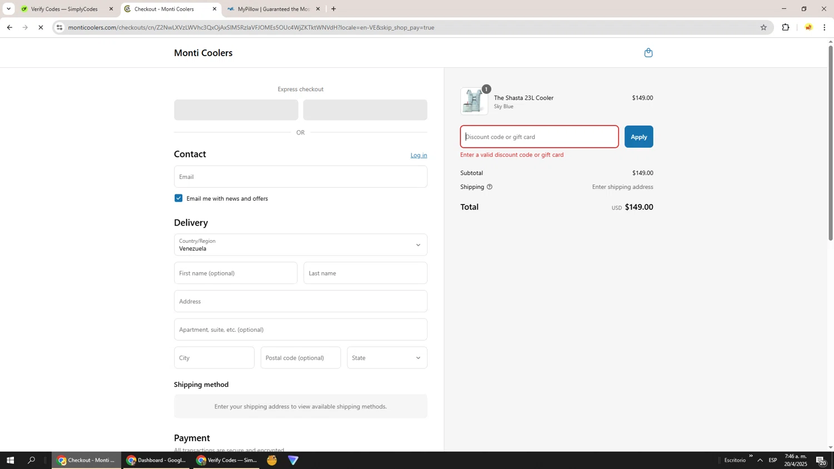Screen dimensions: 834x469
Task: Focus the discount code or gift card field
Action: click(x=539, y=137)
